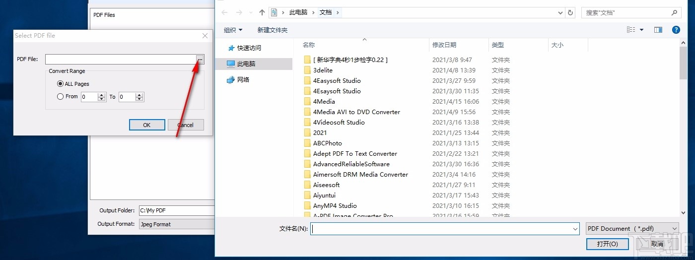Image resolution: width=695 pixels, height=260 pixels.
Task: Select the 3delite folder
Action: click(323, 70)
